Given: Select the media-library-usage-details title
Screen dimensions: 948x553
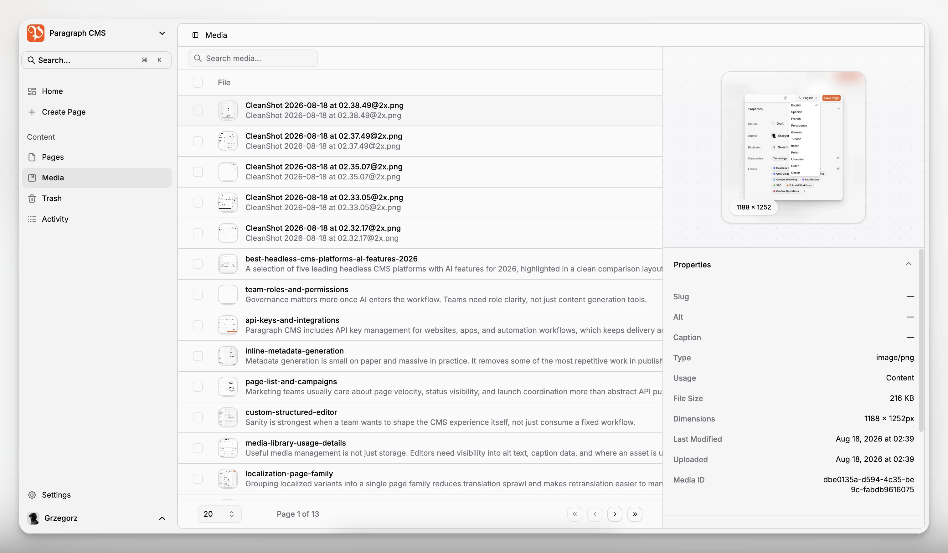Looking at the screenshot, I should [x=296, y=443].
